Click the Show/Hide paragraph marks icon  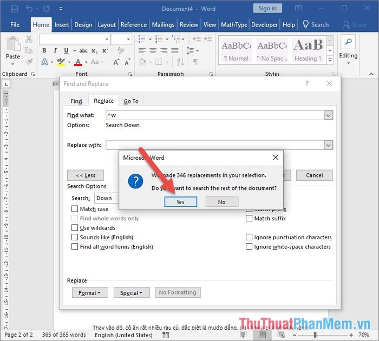195,62
